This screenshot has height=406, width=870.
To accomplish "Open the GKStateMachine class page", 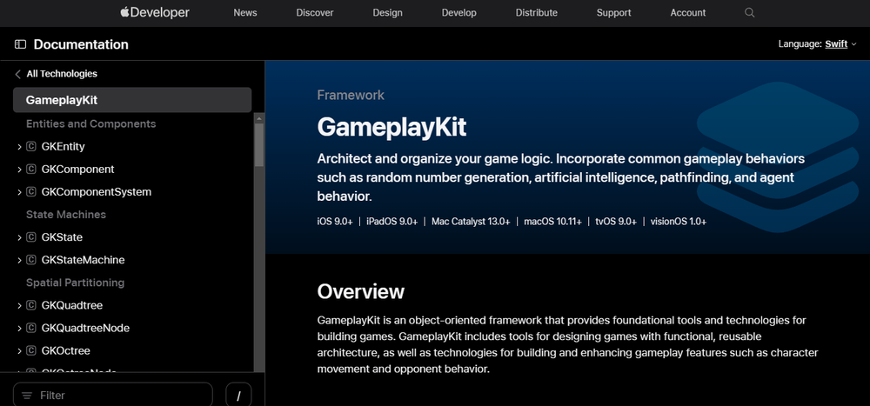I will pos(84,260).
